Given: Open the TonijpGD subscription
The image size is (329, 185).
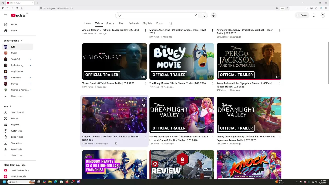Looking at the screenshot, I should click(18, 59).
